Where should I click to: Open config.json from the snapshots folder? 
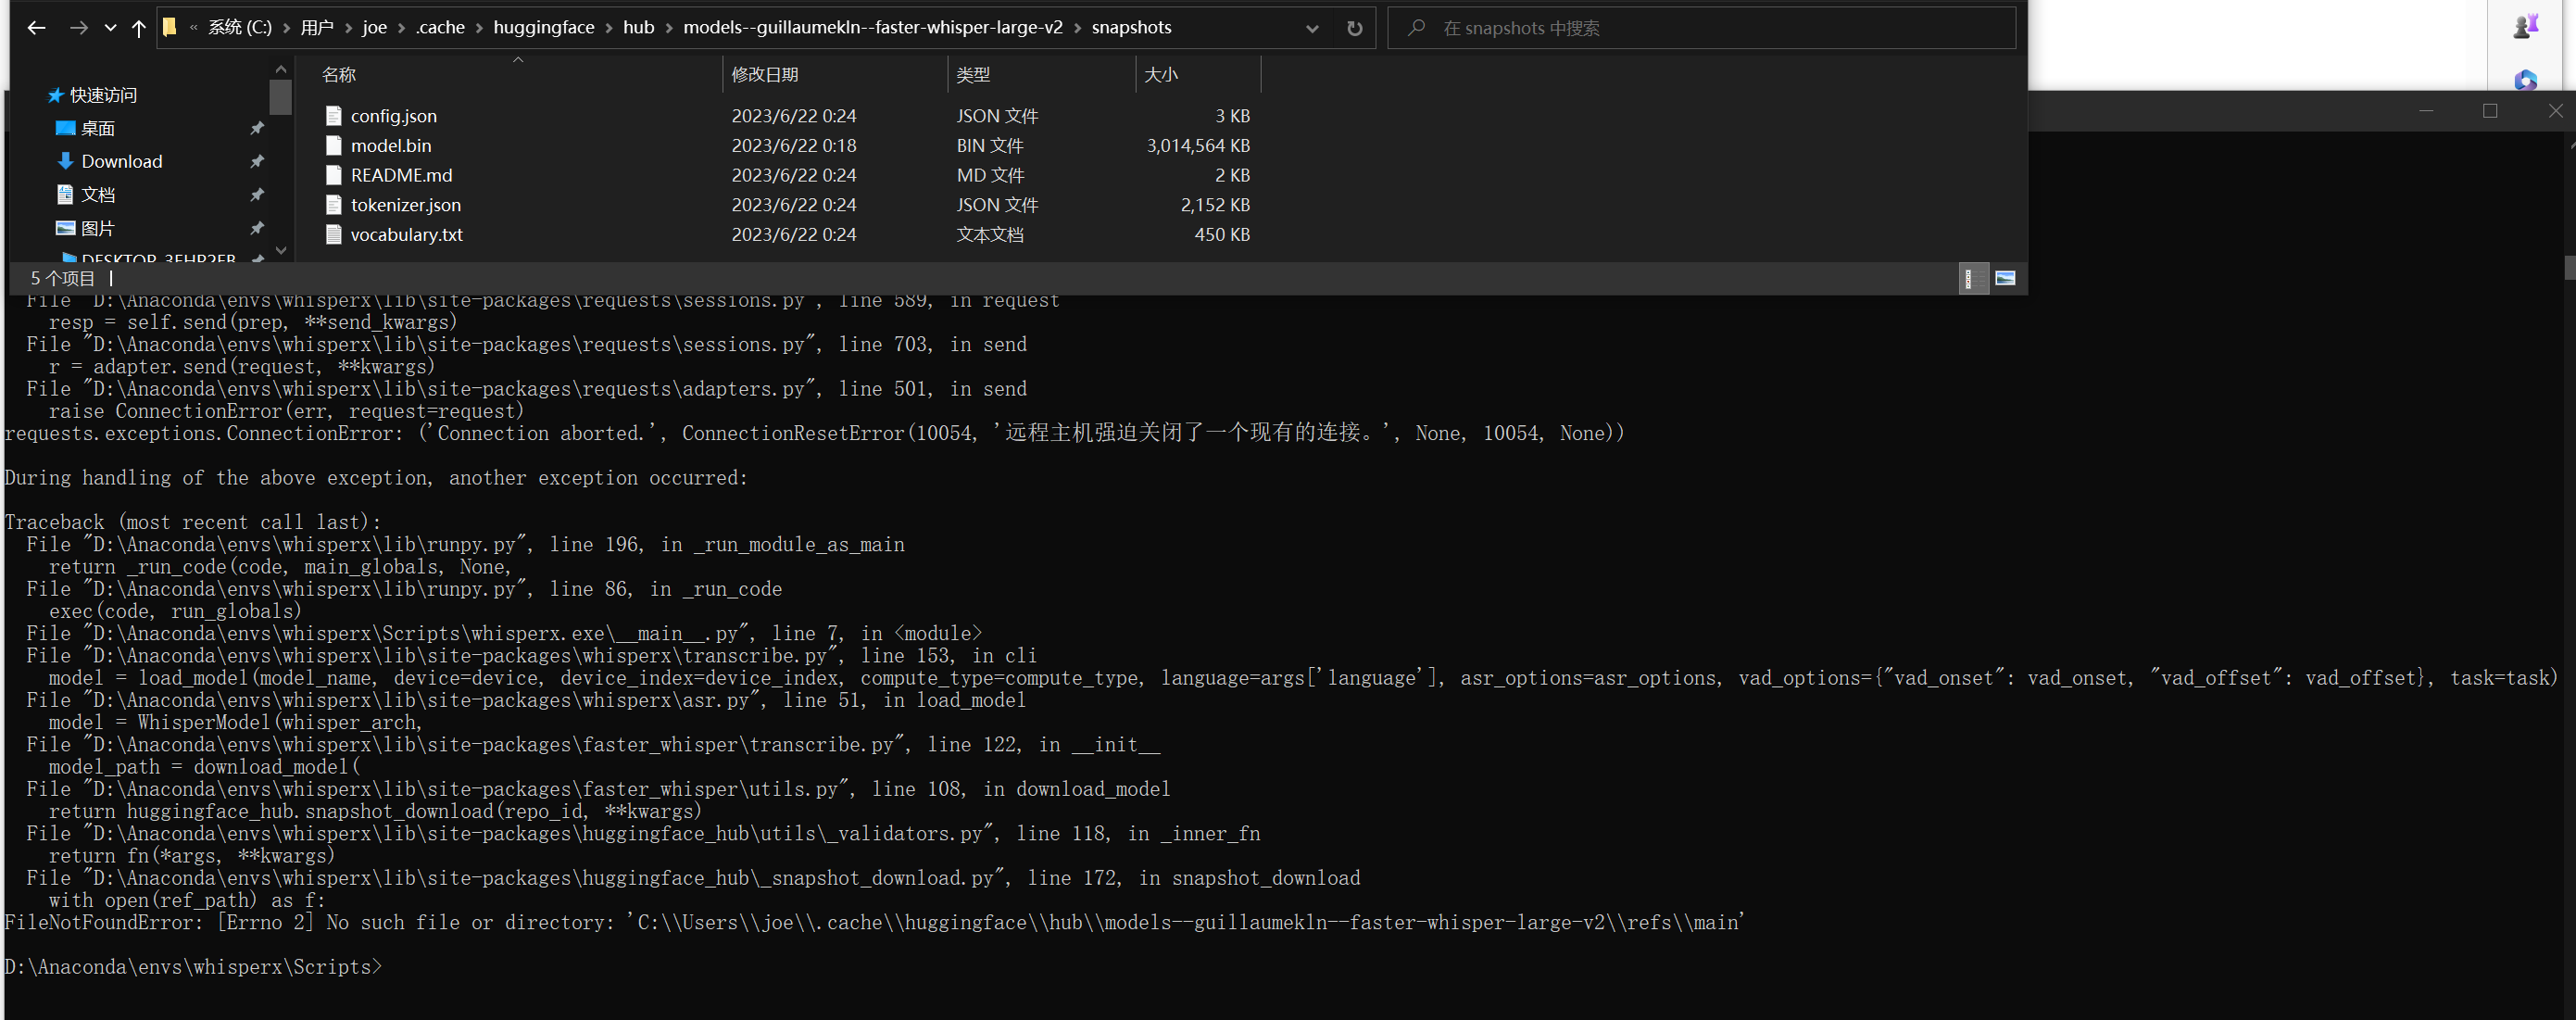click(x=393, y=116)
